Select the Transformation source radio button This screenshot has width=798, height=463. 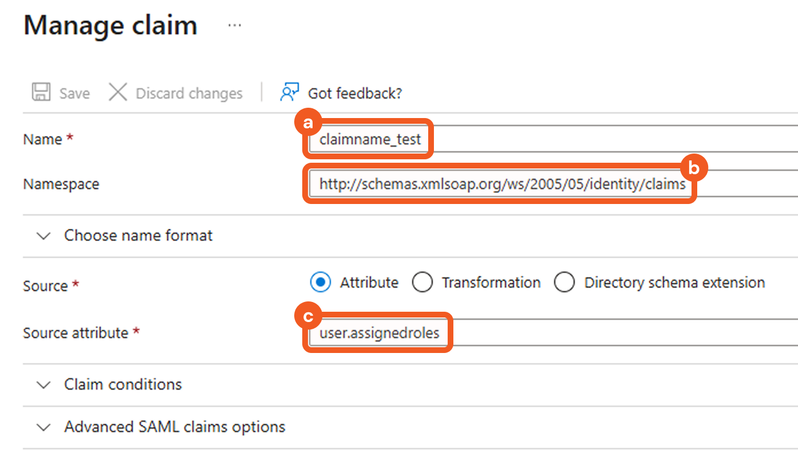pyautogui.click(x=422, y=282)
